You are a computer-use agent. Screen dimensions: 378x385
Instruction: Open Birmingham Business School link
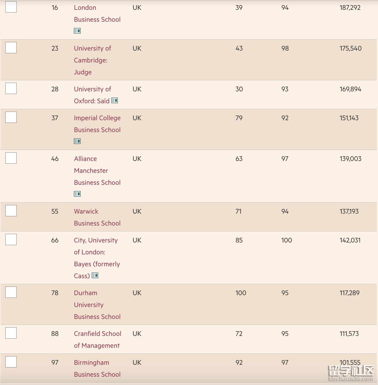point(97,368)
